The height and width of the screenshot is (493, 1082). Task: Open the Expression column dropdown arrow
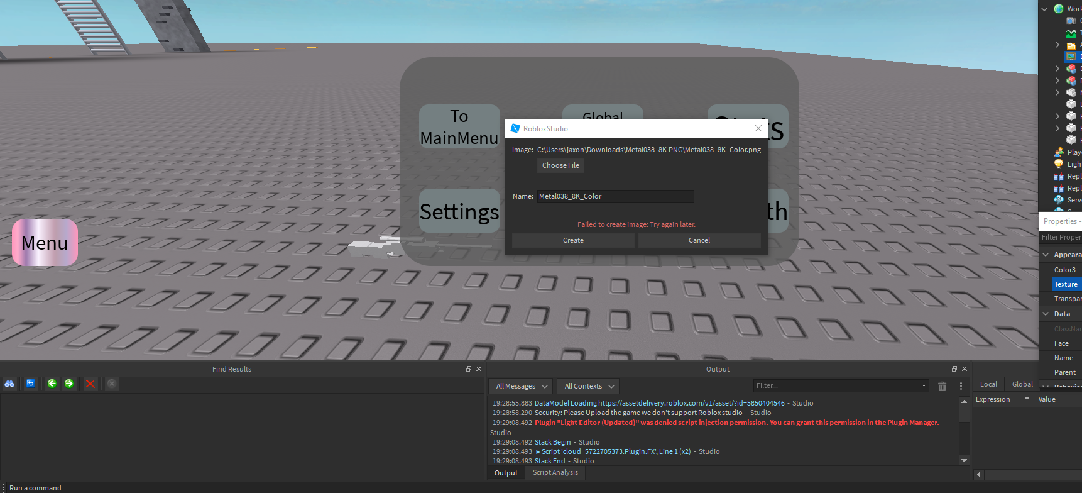(x=1027, y=399)
